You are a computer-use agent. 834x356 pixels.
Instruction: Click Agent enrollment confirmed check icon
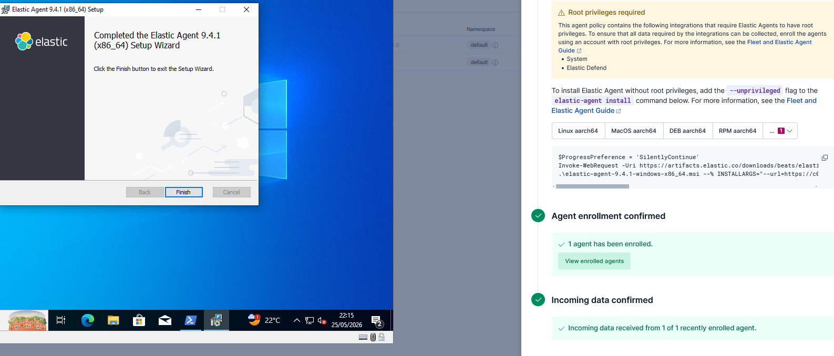click(x=538, y=216)
